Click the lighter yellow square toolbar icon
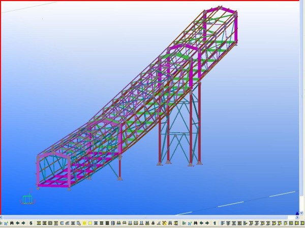 click(90, 223)
